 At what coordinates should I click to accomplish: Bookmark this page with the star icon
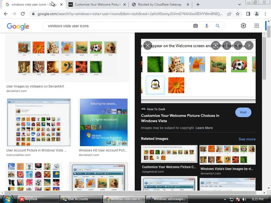point(238,14)
